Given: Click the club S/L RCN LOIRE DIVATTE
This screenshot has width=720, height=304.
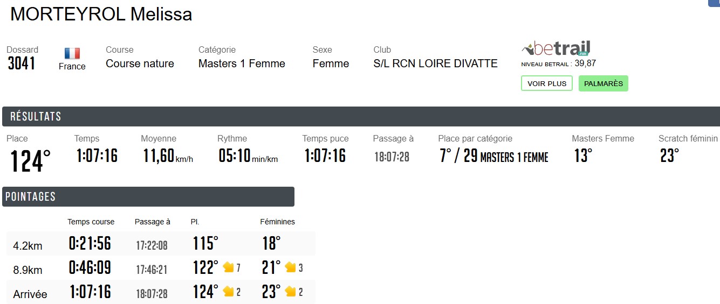Looking at the screenshot, I should pyautogui.click(x=435, y=63).
